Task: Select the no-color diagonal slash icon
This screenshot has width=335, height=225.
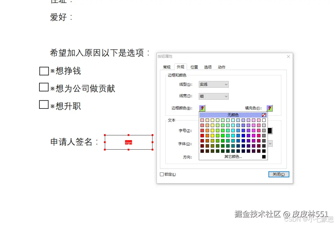Action: point(264,115)
